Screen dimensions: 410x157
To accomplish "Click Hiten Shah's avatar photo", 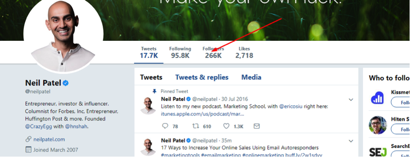I will click(378, 125).
